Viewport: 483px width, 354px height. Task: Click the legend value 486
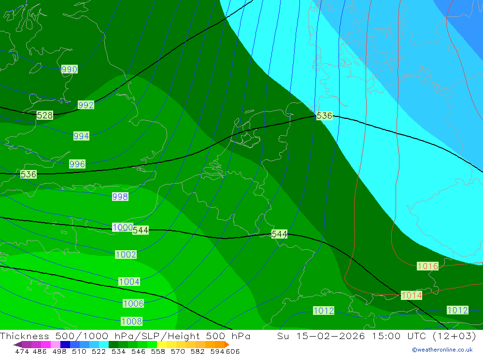click(40, 351)
